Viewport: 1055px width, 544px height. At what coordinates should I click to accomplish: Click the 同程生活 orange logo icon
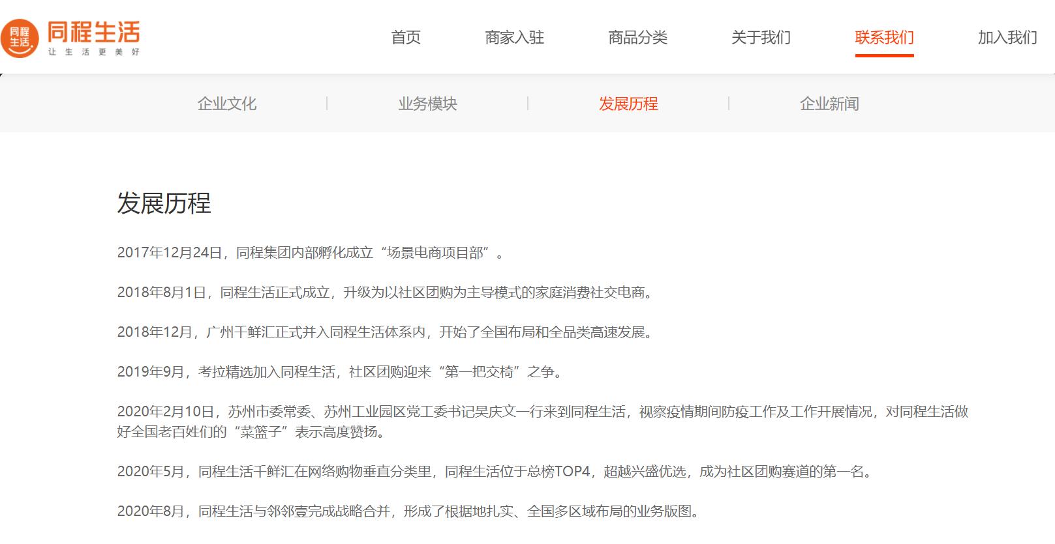(20, 38)
